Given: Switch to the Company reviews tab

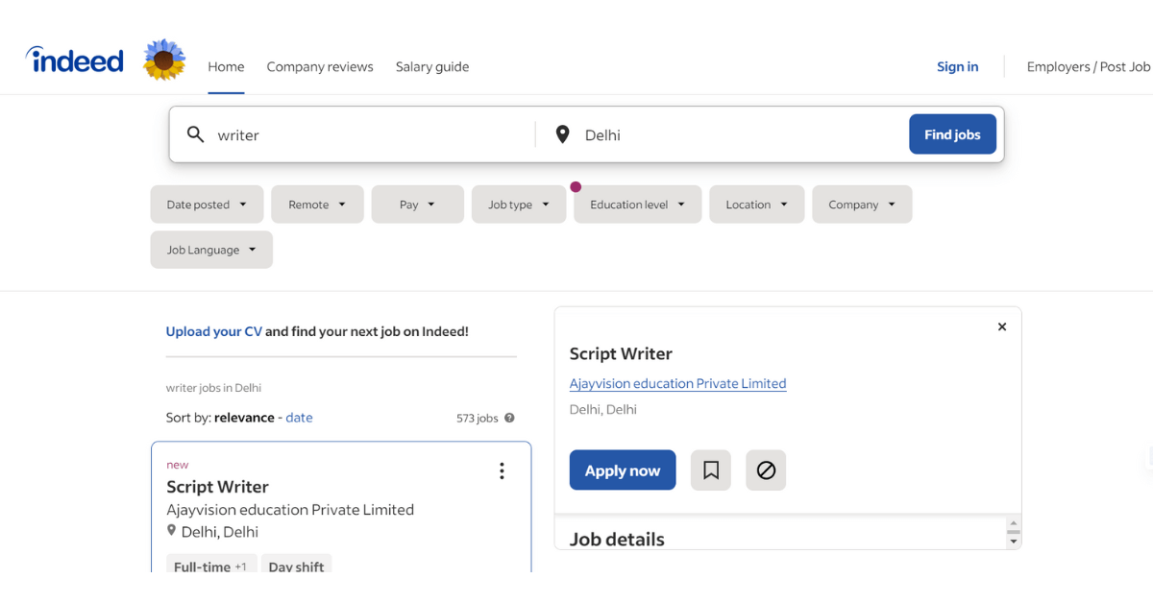Looking at the screenshot, I should 320,66.
